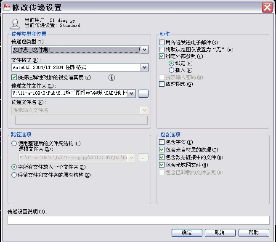Click the 当前传递设置: Standard text
The image size is (276, 242).
click(53, 25)
